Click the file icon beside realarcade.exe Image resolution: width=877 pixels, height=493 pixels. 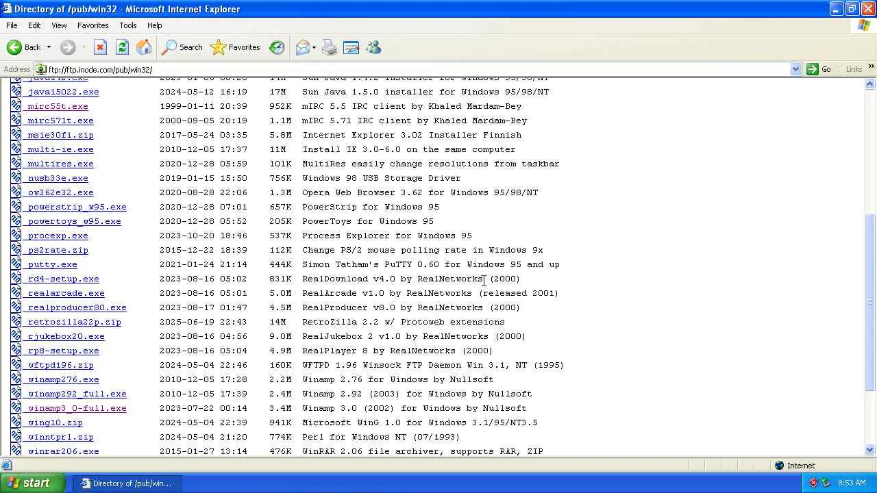click(x=16, y=293)
